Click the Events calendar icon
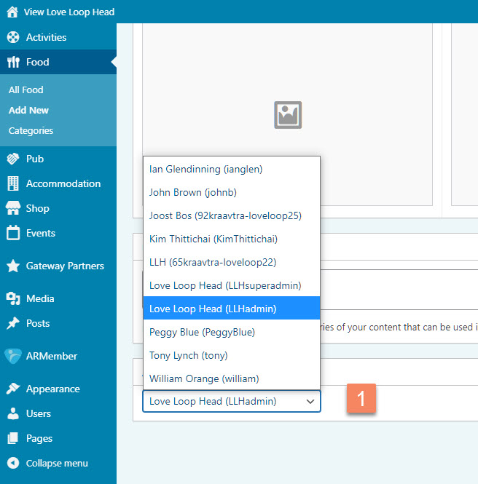Image resolution: width=478 pixels, height=484 pixels. [x=12, y=233]
